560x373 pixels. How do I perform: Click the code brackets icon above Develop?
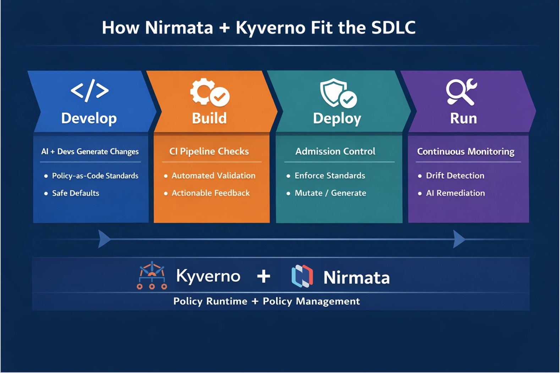pyautogui.click(x=90, y=91)
